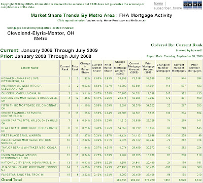Image resolution: width=203 pixels, height=183 pixels.
Task: Open Consumers Mortgage, Strongville lender
Action: (x=29, y=99)
